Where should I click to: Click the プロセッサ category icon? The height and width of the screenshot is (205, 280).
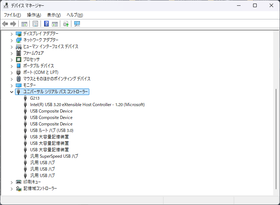pyautogui.click(x=19, y=59)
